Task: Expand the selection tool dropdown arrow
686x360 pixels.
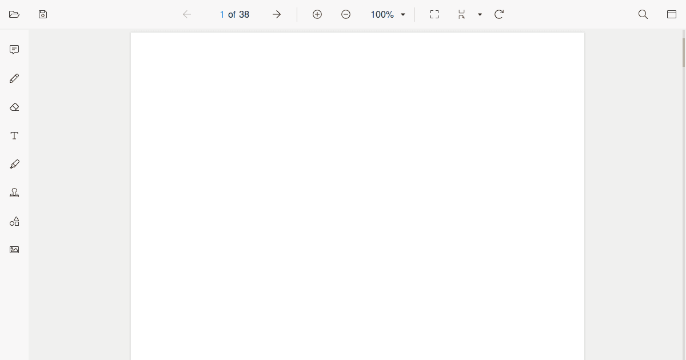Action: tap(479, 14)
